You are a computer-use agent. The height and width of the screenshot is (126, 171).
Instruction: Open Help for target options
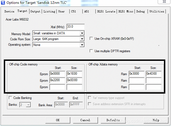156,120
